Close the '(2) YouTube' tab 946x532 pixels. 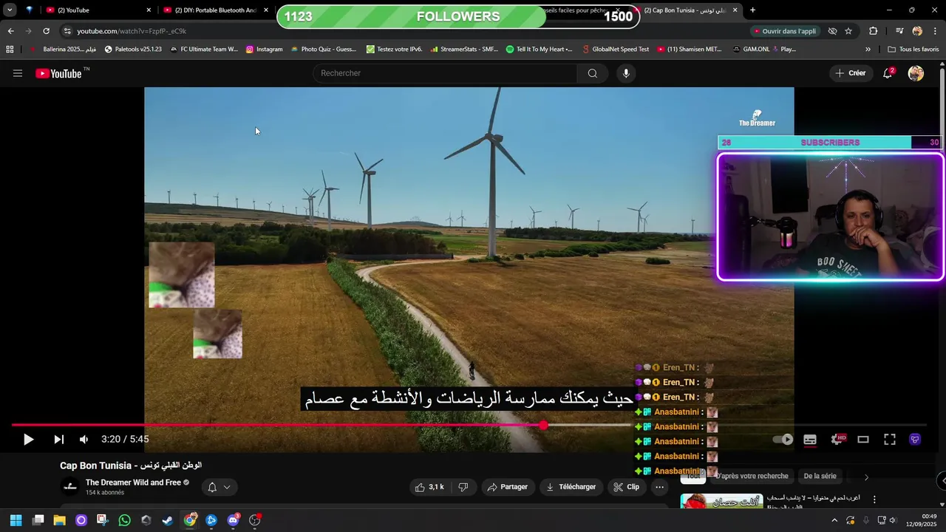pyautogui.click(x=149, y=10)
